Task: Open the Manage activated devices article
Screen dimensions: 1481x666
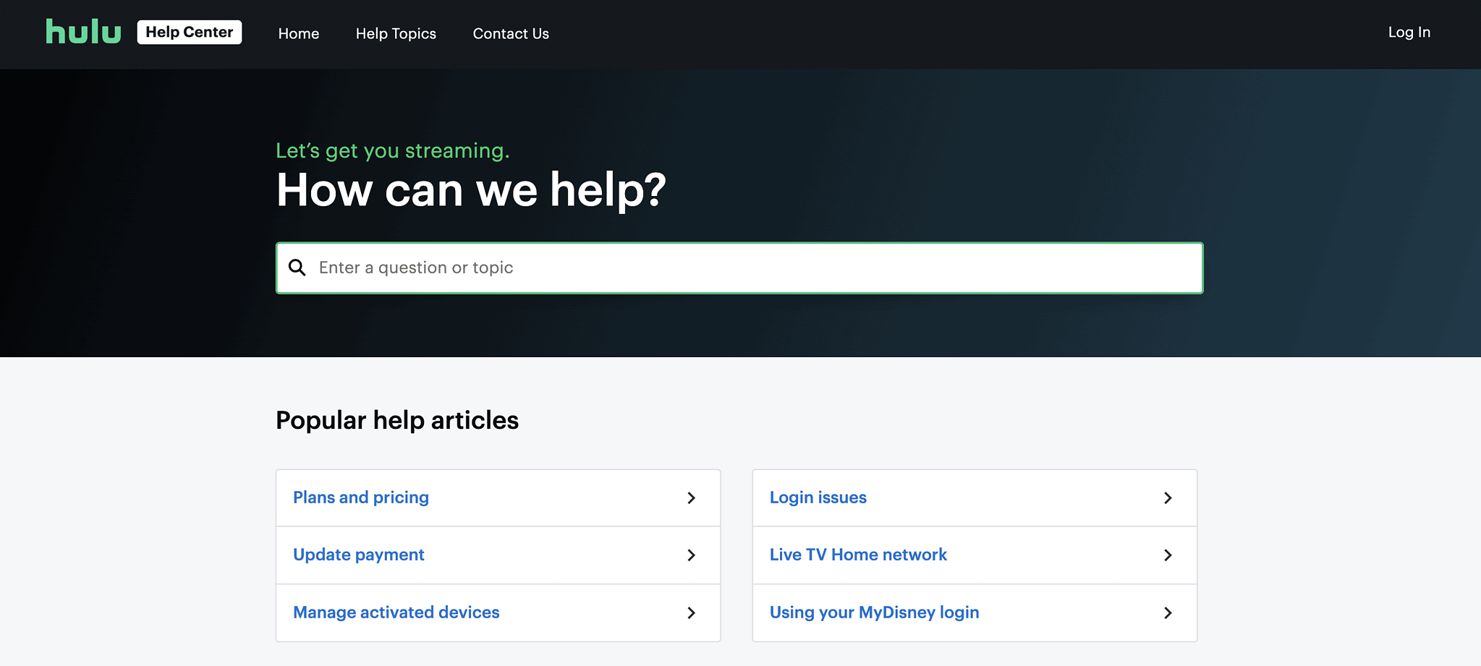Action: point(396,612)
